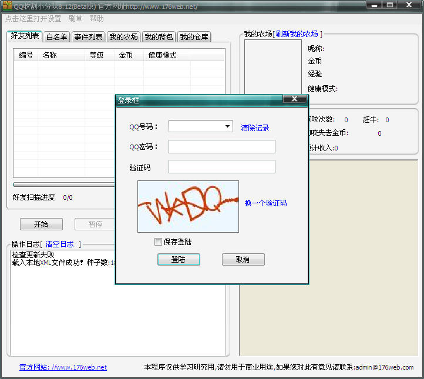424x379 pixels.
Task: Click the admin@176web.com contact text
Action: (385, 367)
